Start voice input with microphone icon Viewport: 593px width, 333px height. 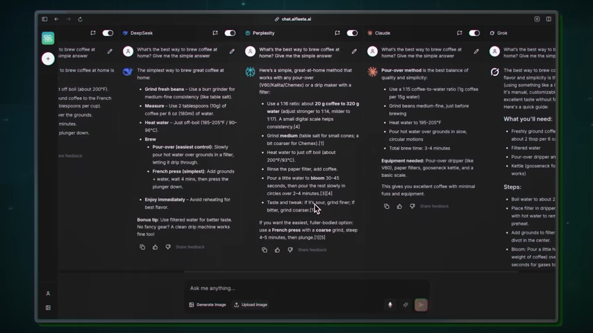[x=390, y=305]
